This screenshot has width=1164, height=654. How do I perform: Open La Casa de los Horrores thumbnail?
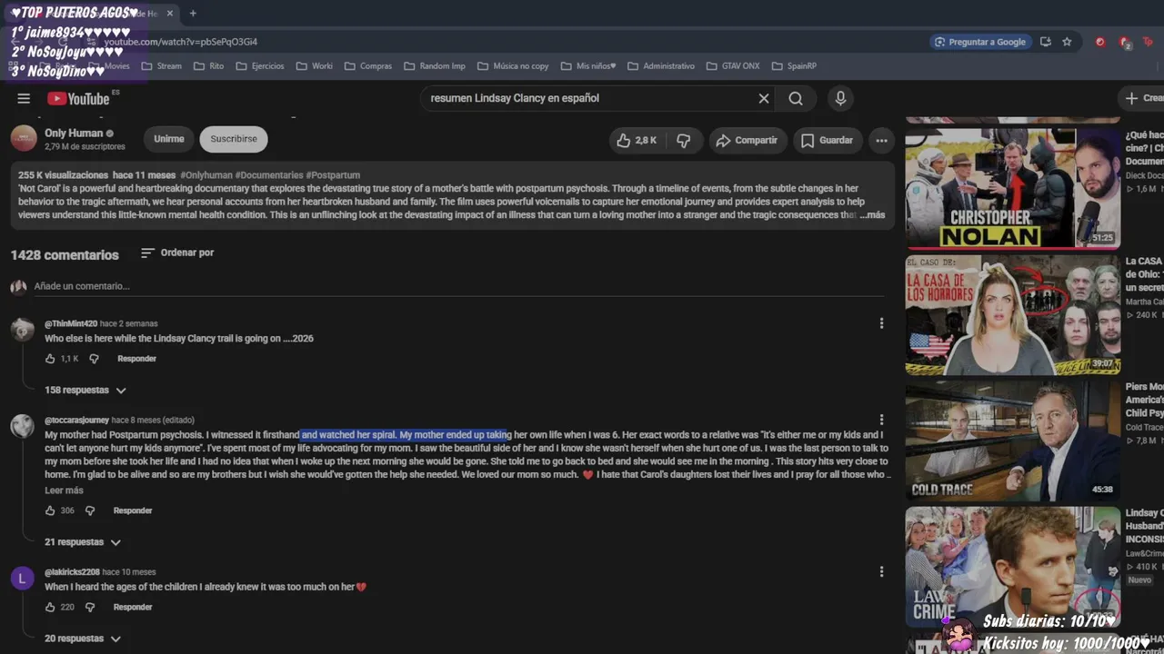coord(1013,314)
